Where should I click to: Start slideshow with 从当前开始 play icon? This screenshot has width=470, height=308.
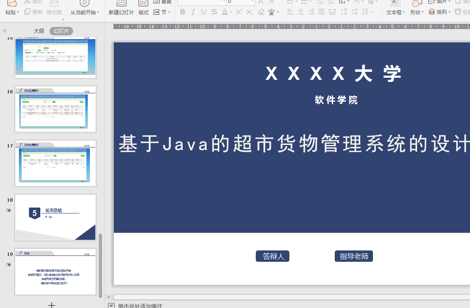(x=84, y=3)
